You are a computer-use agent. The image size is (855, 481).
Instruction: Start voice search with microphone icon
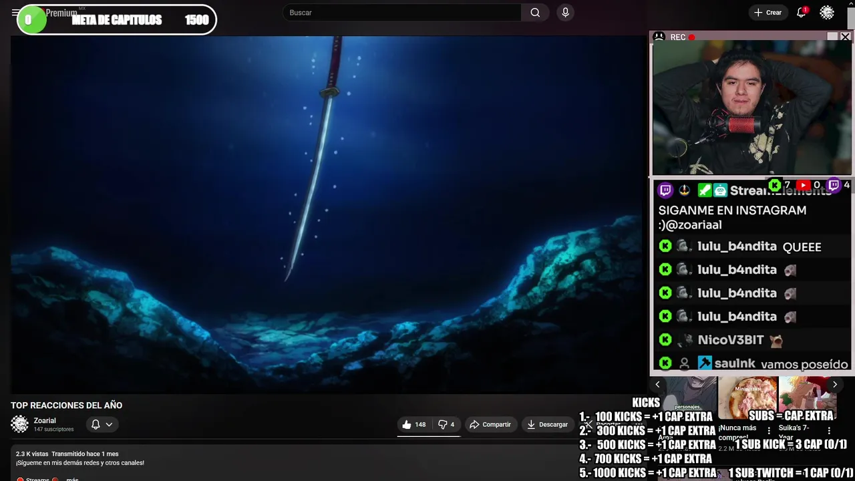pos(565,13)
